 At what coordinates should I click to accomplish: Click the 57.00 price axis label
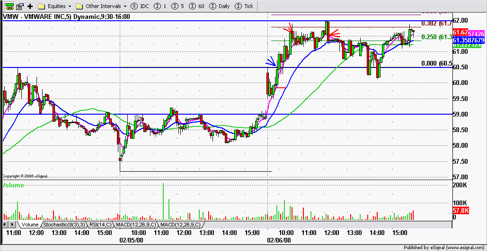(x=460, y=177)
